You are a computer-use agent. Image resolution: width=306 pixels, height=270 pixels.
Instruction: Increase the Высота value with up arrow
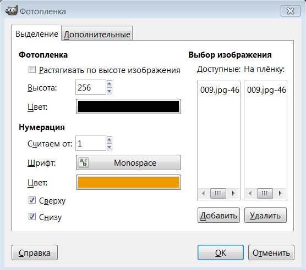tap(110, 84)
